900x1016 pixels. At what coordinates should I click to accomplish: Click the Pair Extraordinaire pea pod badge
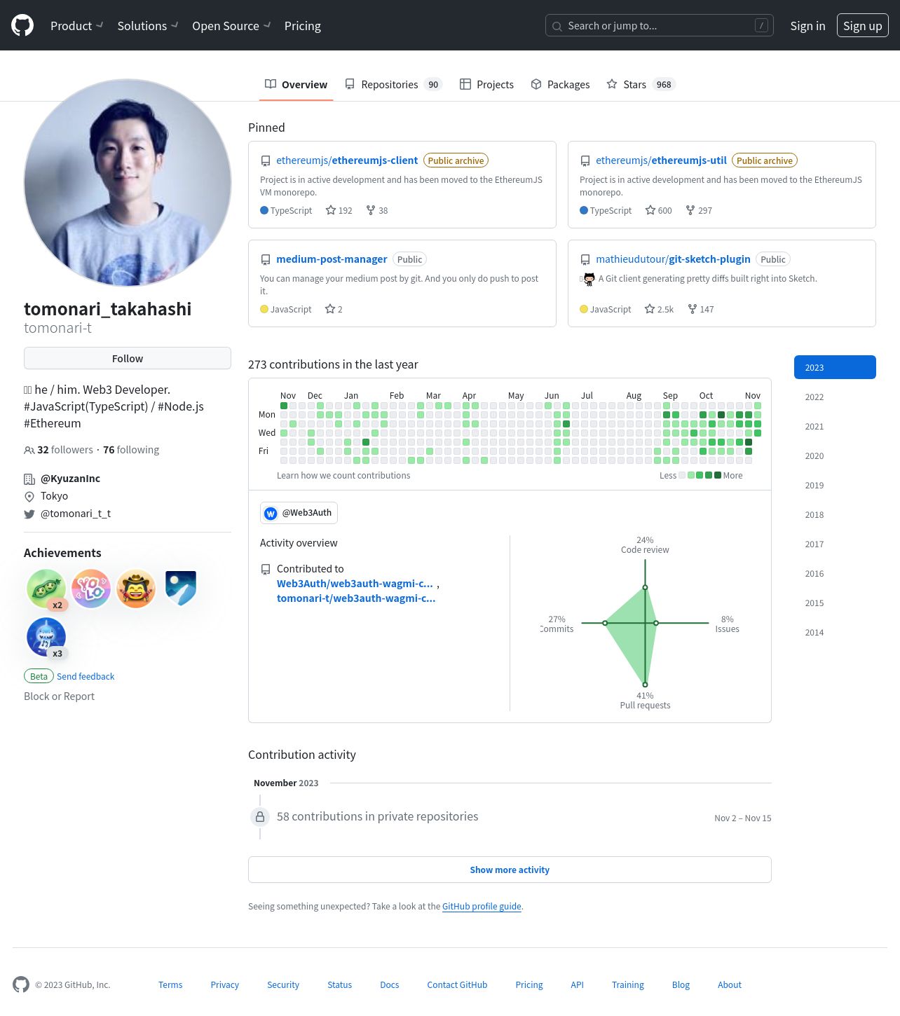click(x=46, y=588)
